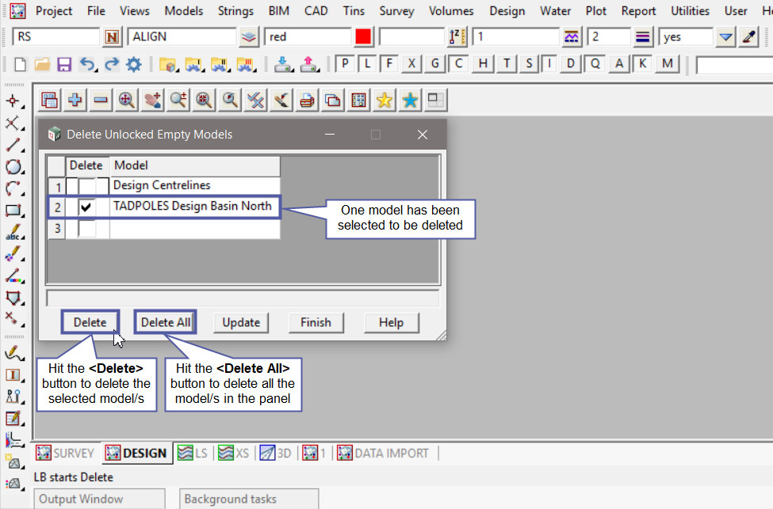This screenshot has height=509, width=773.
Task: Check Delete box for Design Centrelines
Action: [86, 186]
